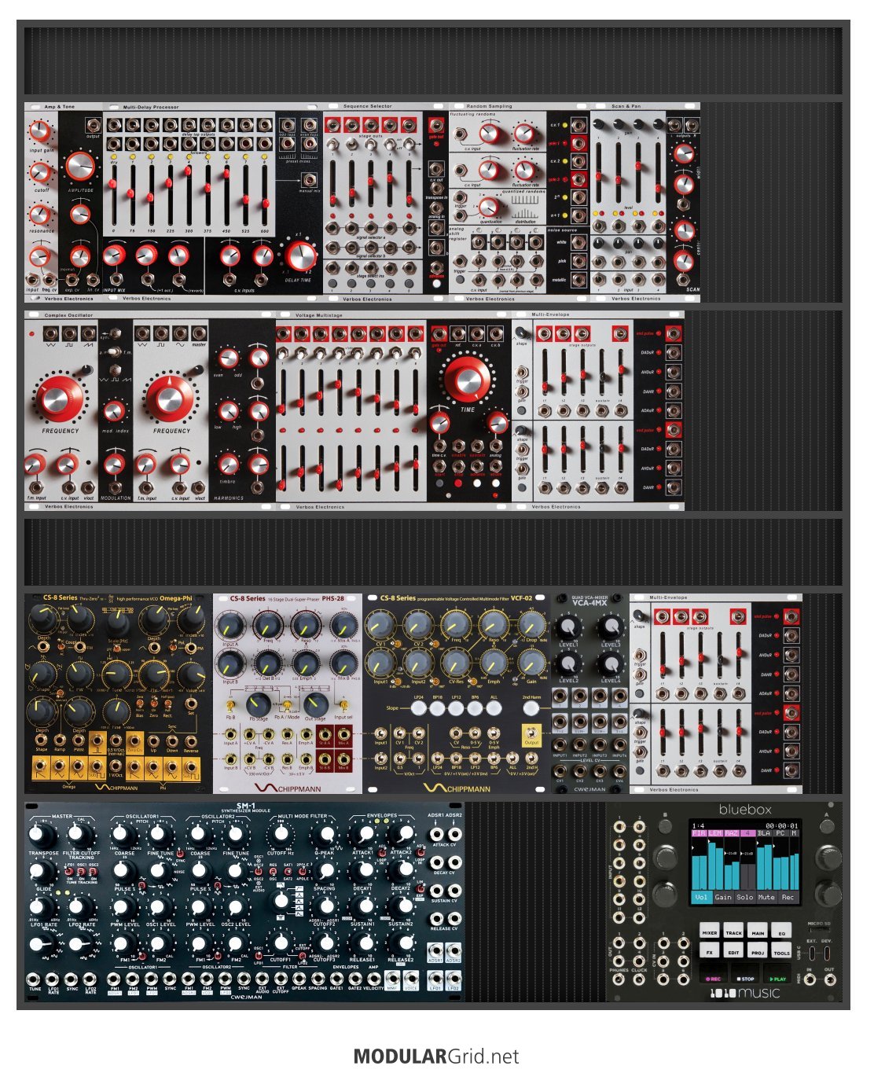This screenshot has height=1073, width=874.
Task: Select the FIR track on bluebox screen
Action: point(700,833)
